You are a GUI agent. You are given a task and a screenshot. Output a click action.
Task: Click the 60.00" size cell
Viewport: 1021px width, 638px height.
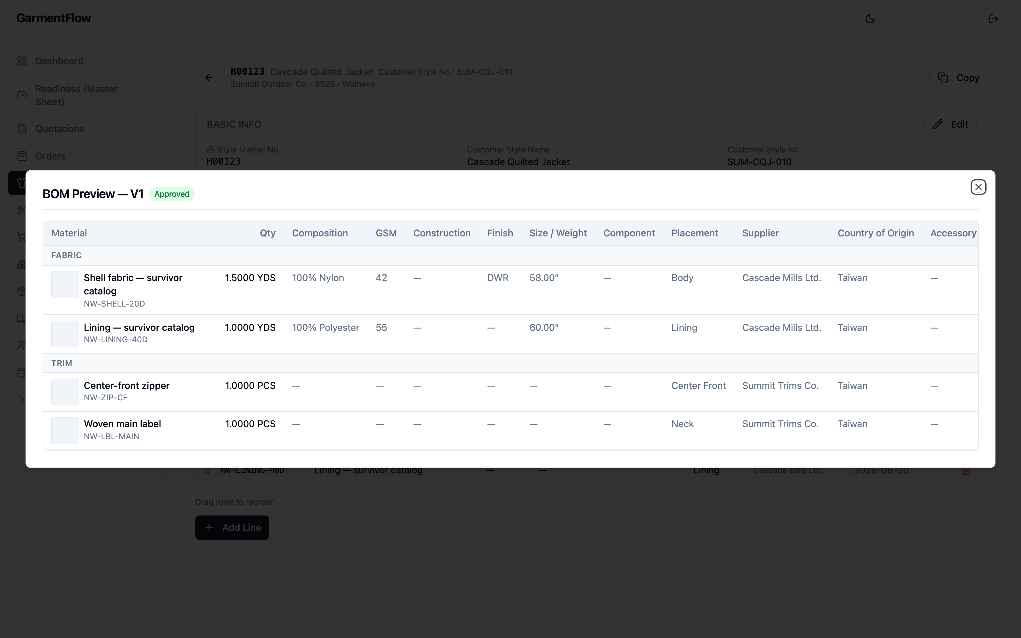[x=544, y=328]
